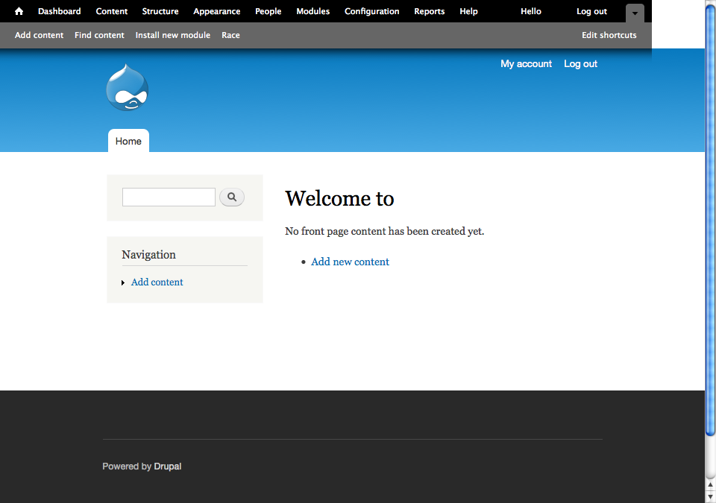Collapse the shortcuts bar with arrow toggle
716x503 pixels.
pyautogui.click(x=634, y=13)
